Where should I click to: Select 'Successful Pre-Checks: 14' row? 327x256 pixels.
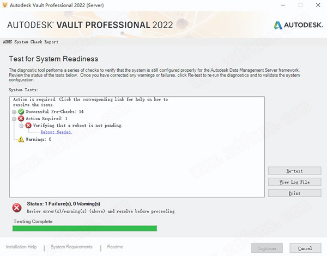click(x=55, y=111)
